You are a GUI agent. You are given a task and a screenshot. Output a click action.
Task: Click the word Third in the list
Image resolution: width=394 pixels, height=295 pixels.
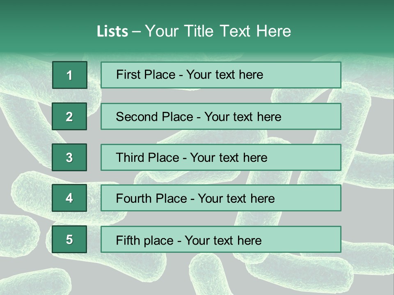[130, 158]
